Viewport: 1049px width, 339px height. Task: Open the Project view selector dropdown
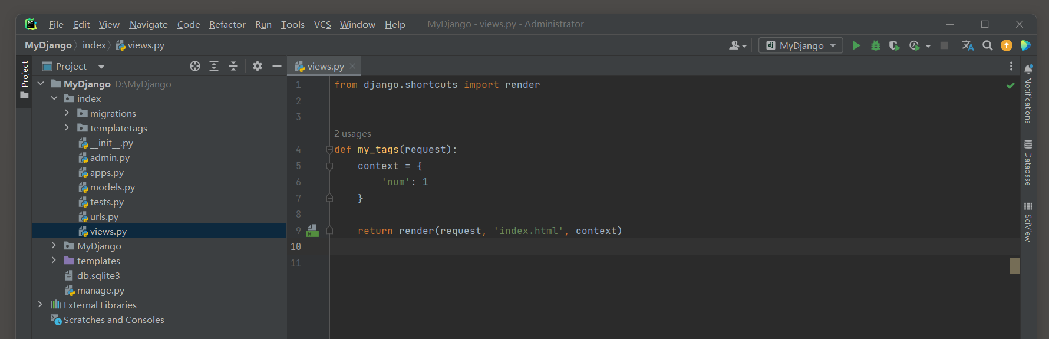click(x=101, y=67)
